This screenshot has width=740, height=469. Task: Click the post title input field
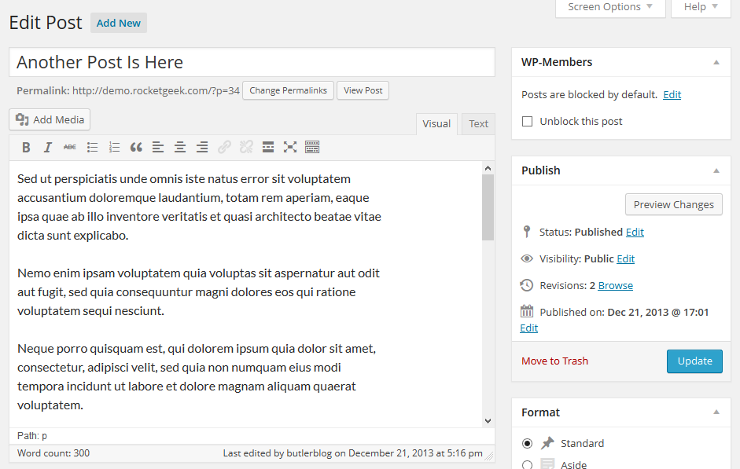[x=252, y=63]
